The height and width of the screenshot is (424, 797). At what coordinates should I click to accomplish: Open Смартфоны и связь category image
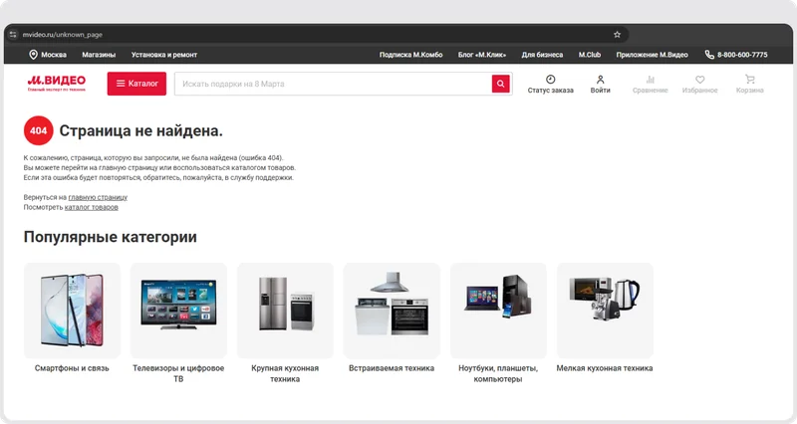72,311
